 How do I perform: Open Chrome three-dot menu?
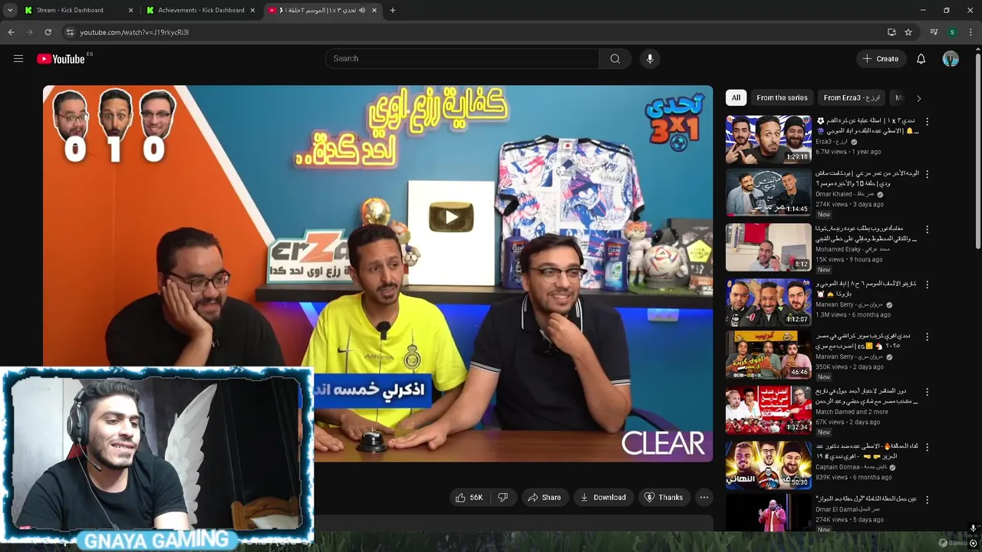point(970,32)
